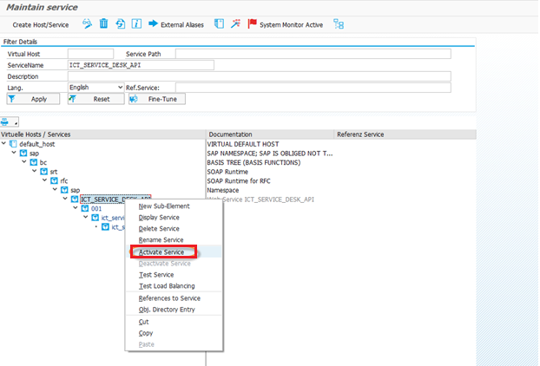
Task: Click the magic wand toolbar icon
Action: (x=235, y=24)
